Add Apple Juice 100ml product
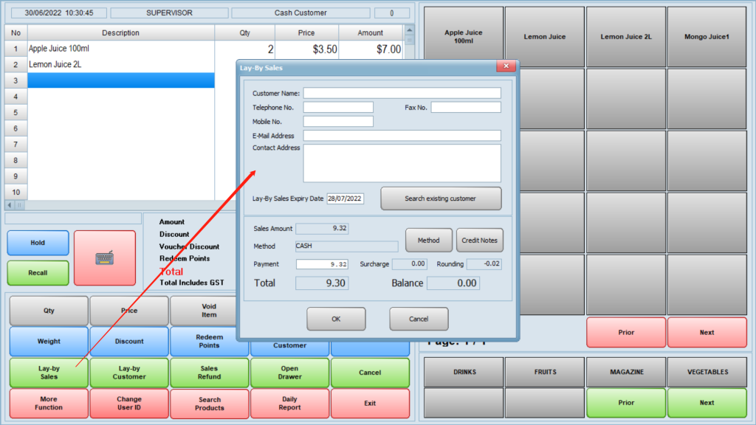This screenshot has width=756, height=425. 464,36
